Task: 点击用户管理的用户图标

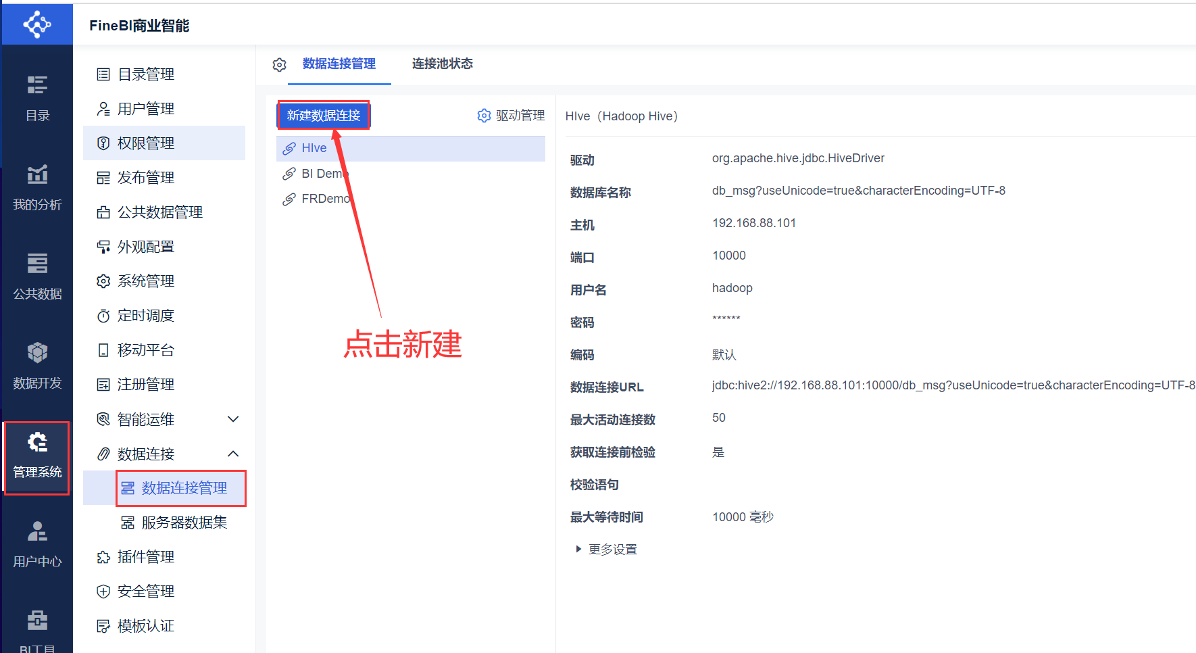Action: coord(103,108)
